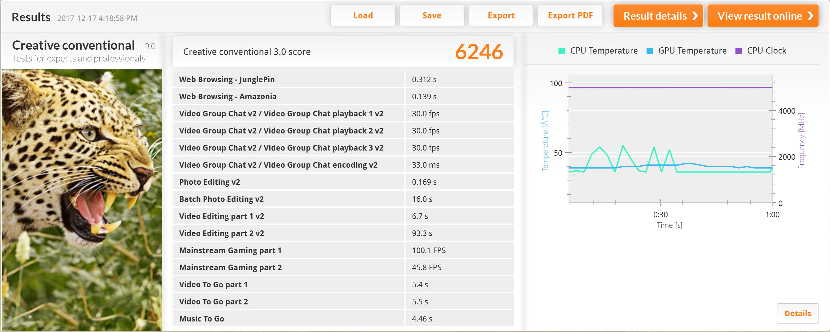
Task: Toggle the GPU Temperature legend swatch
Action: pyautogui.click(x=650, y=51)
